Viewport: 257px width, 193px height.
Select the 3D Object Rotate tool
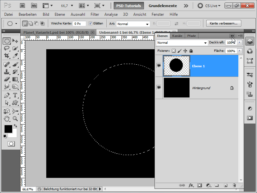tap(7, 111)
